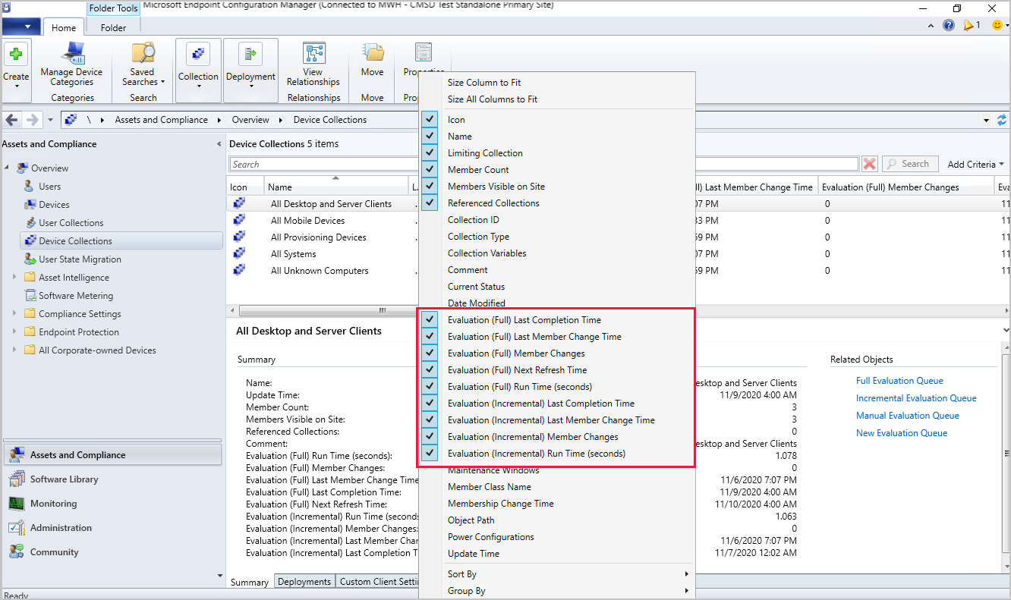
Task: Sort by Evaluation (Full) Member Changes header
Action: point(905,187)
